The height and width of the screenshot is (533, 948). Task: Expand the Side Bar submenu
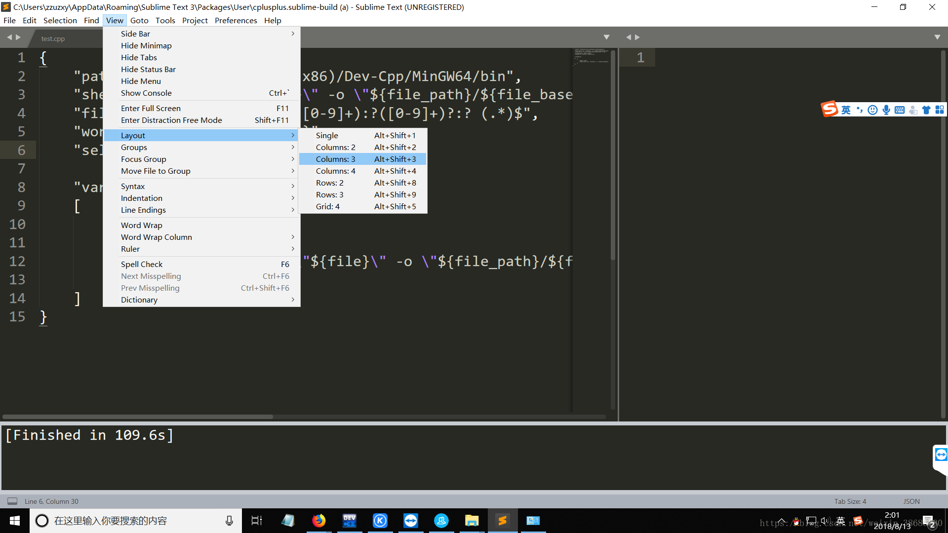pos(201,34)
